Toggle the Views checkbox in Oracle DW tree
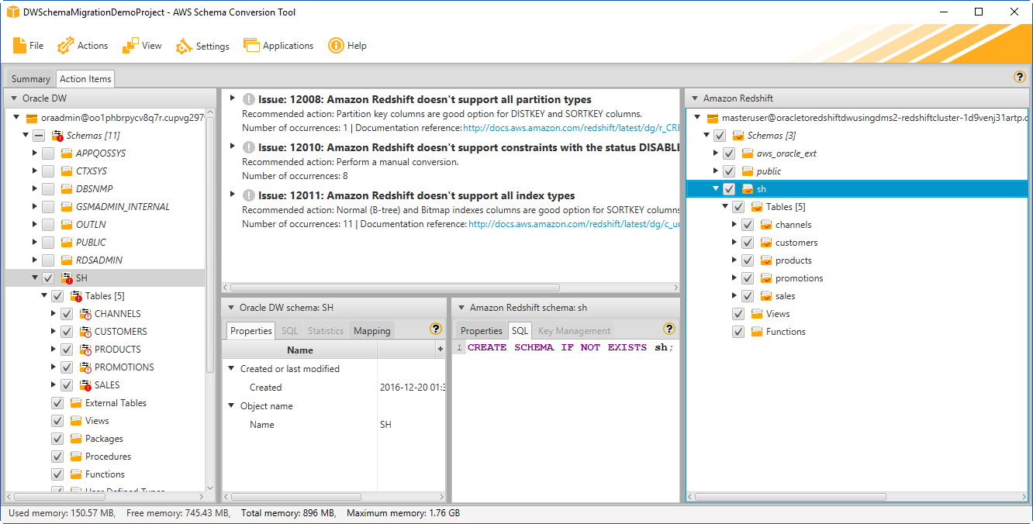 [x=57, y=420]
